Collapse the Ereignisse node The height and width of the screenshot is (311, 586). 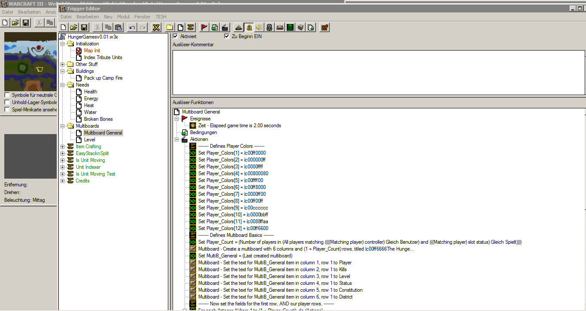(x=176, y=119)
